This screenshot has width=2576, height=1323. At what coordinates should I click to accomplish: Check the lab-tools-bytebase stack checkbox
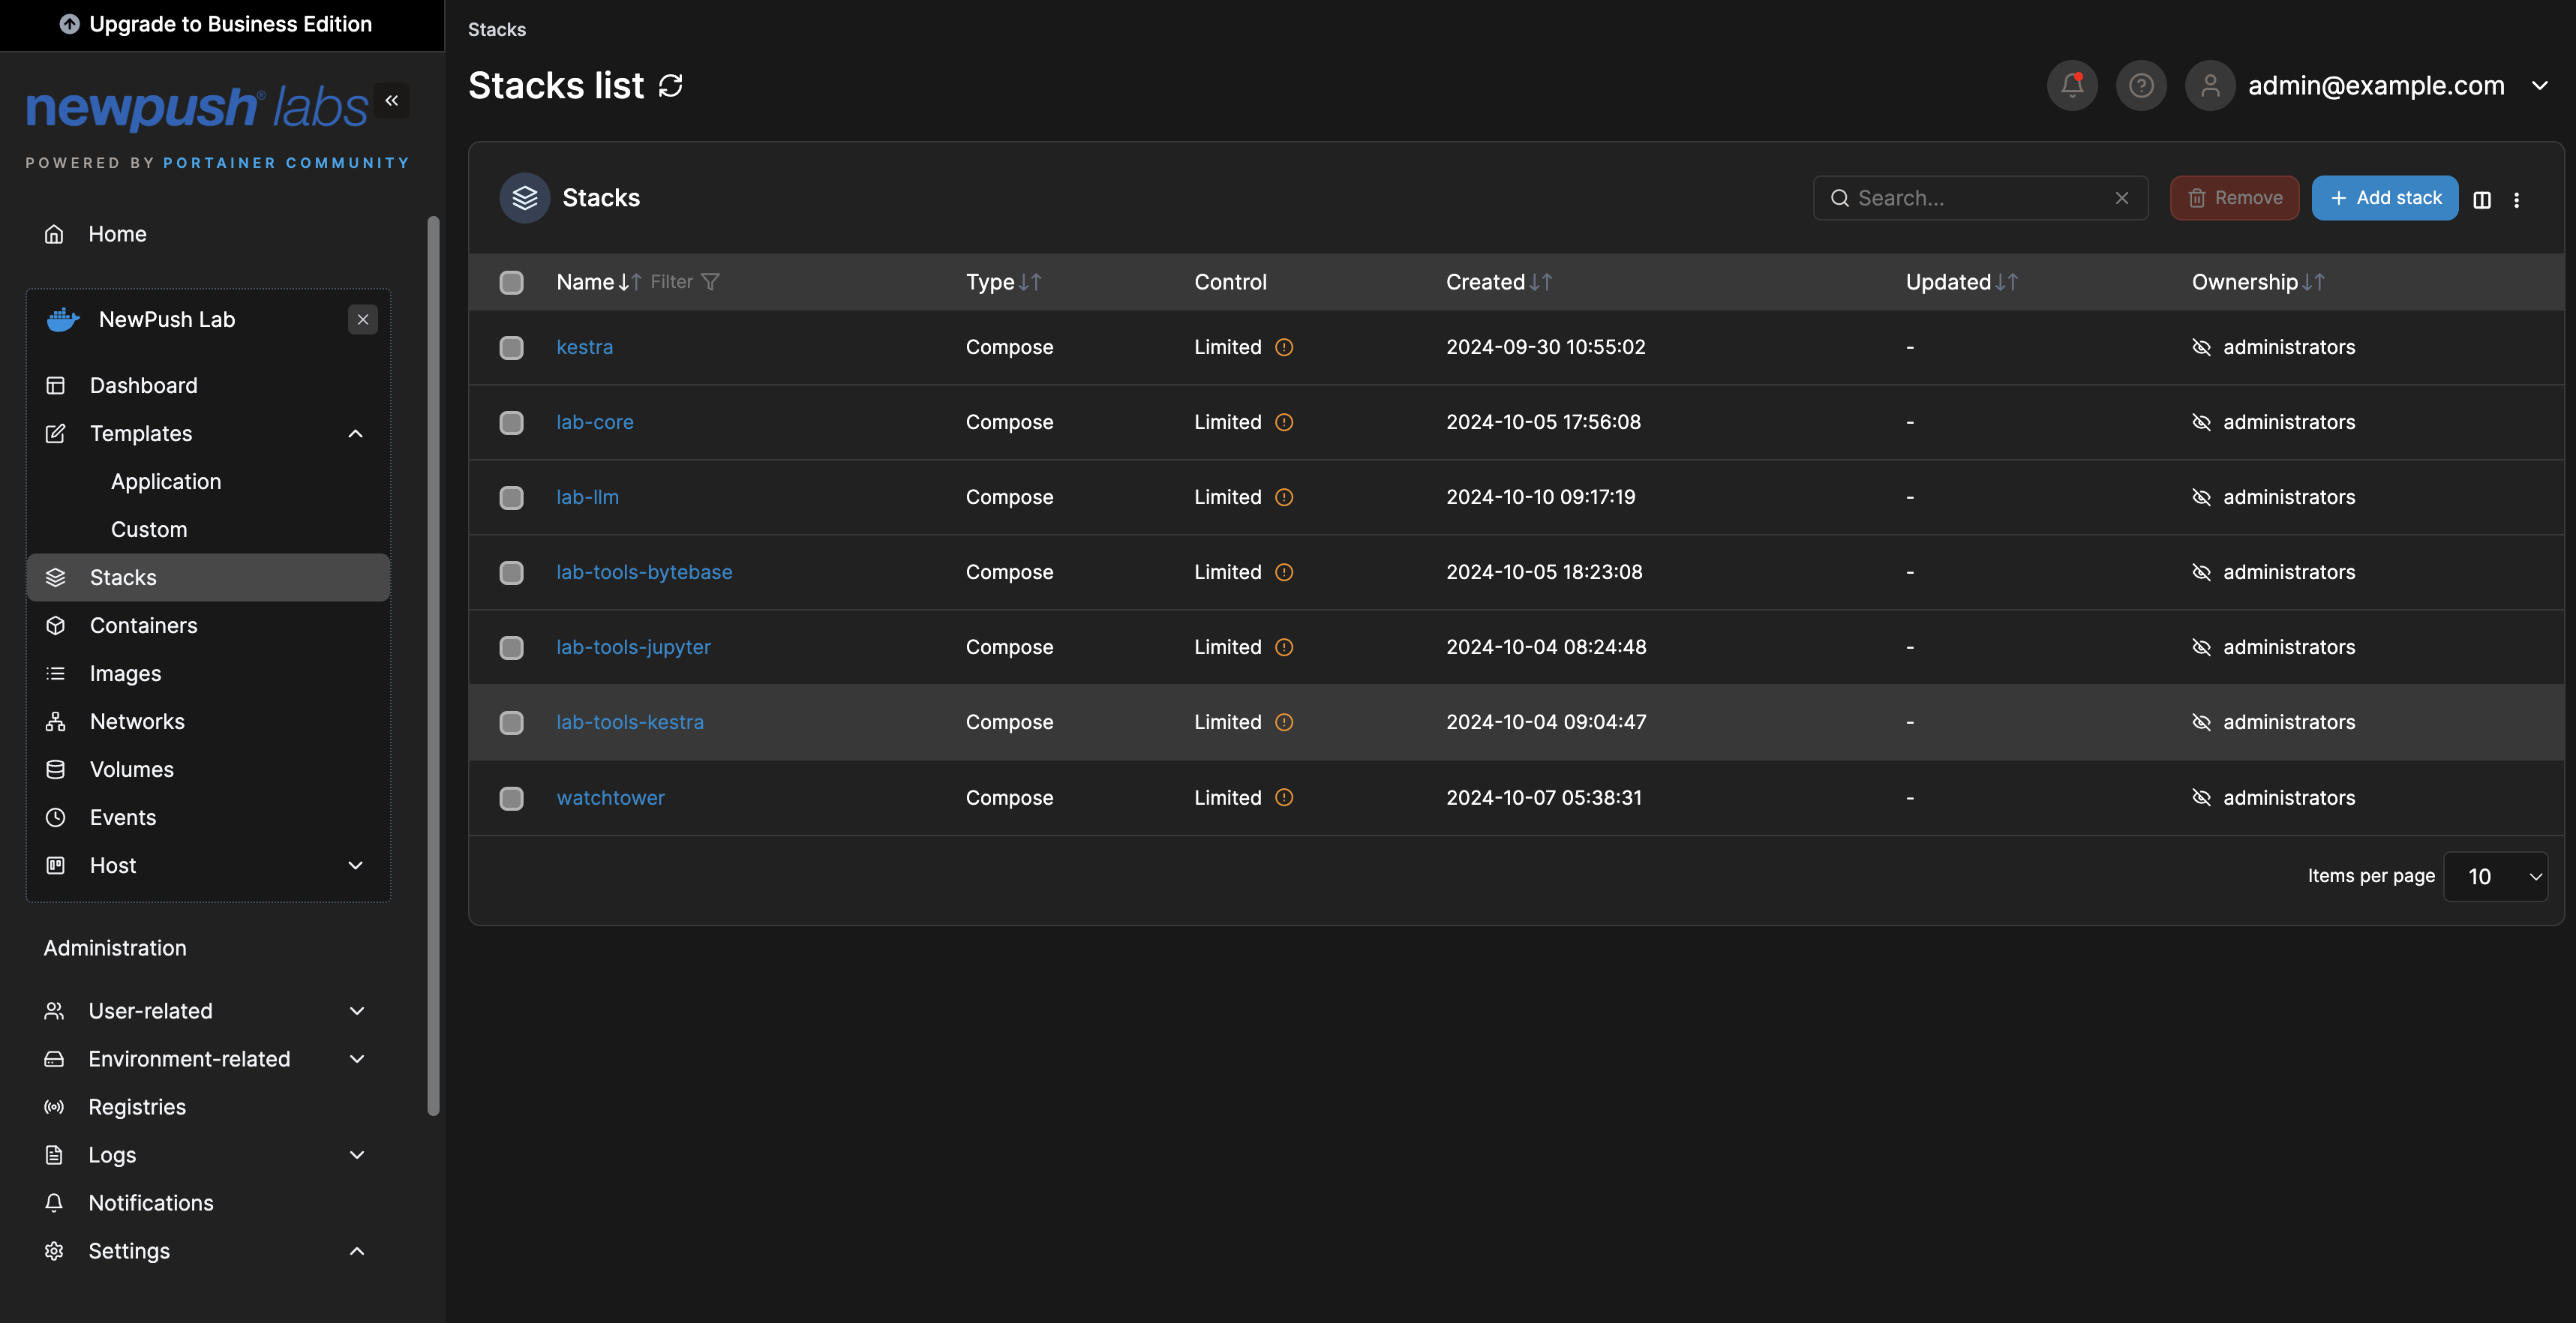tap(511, 572)
